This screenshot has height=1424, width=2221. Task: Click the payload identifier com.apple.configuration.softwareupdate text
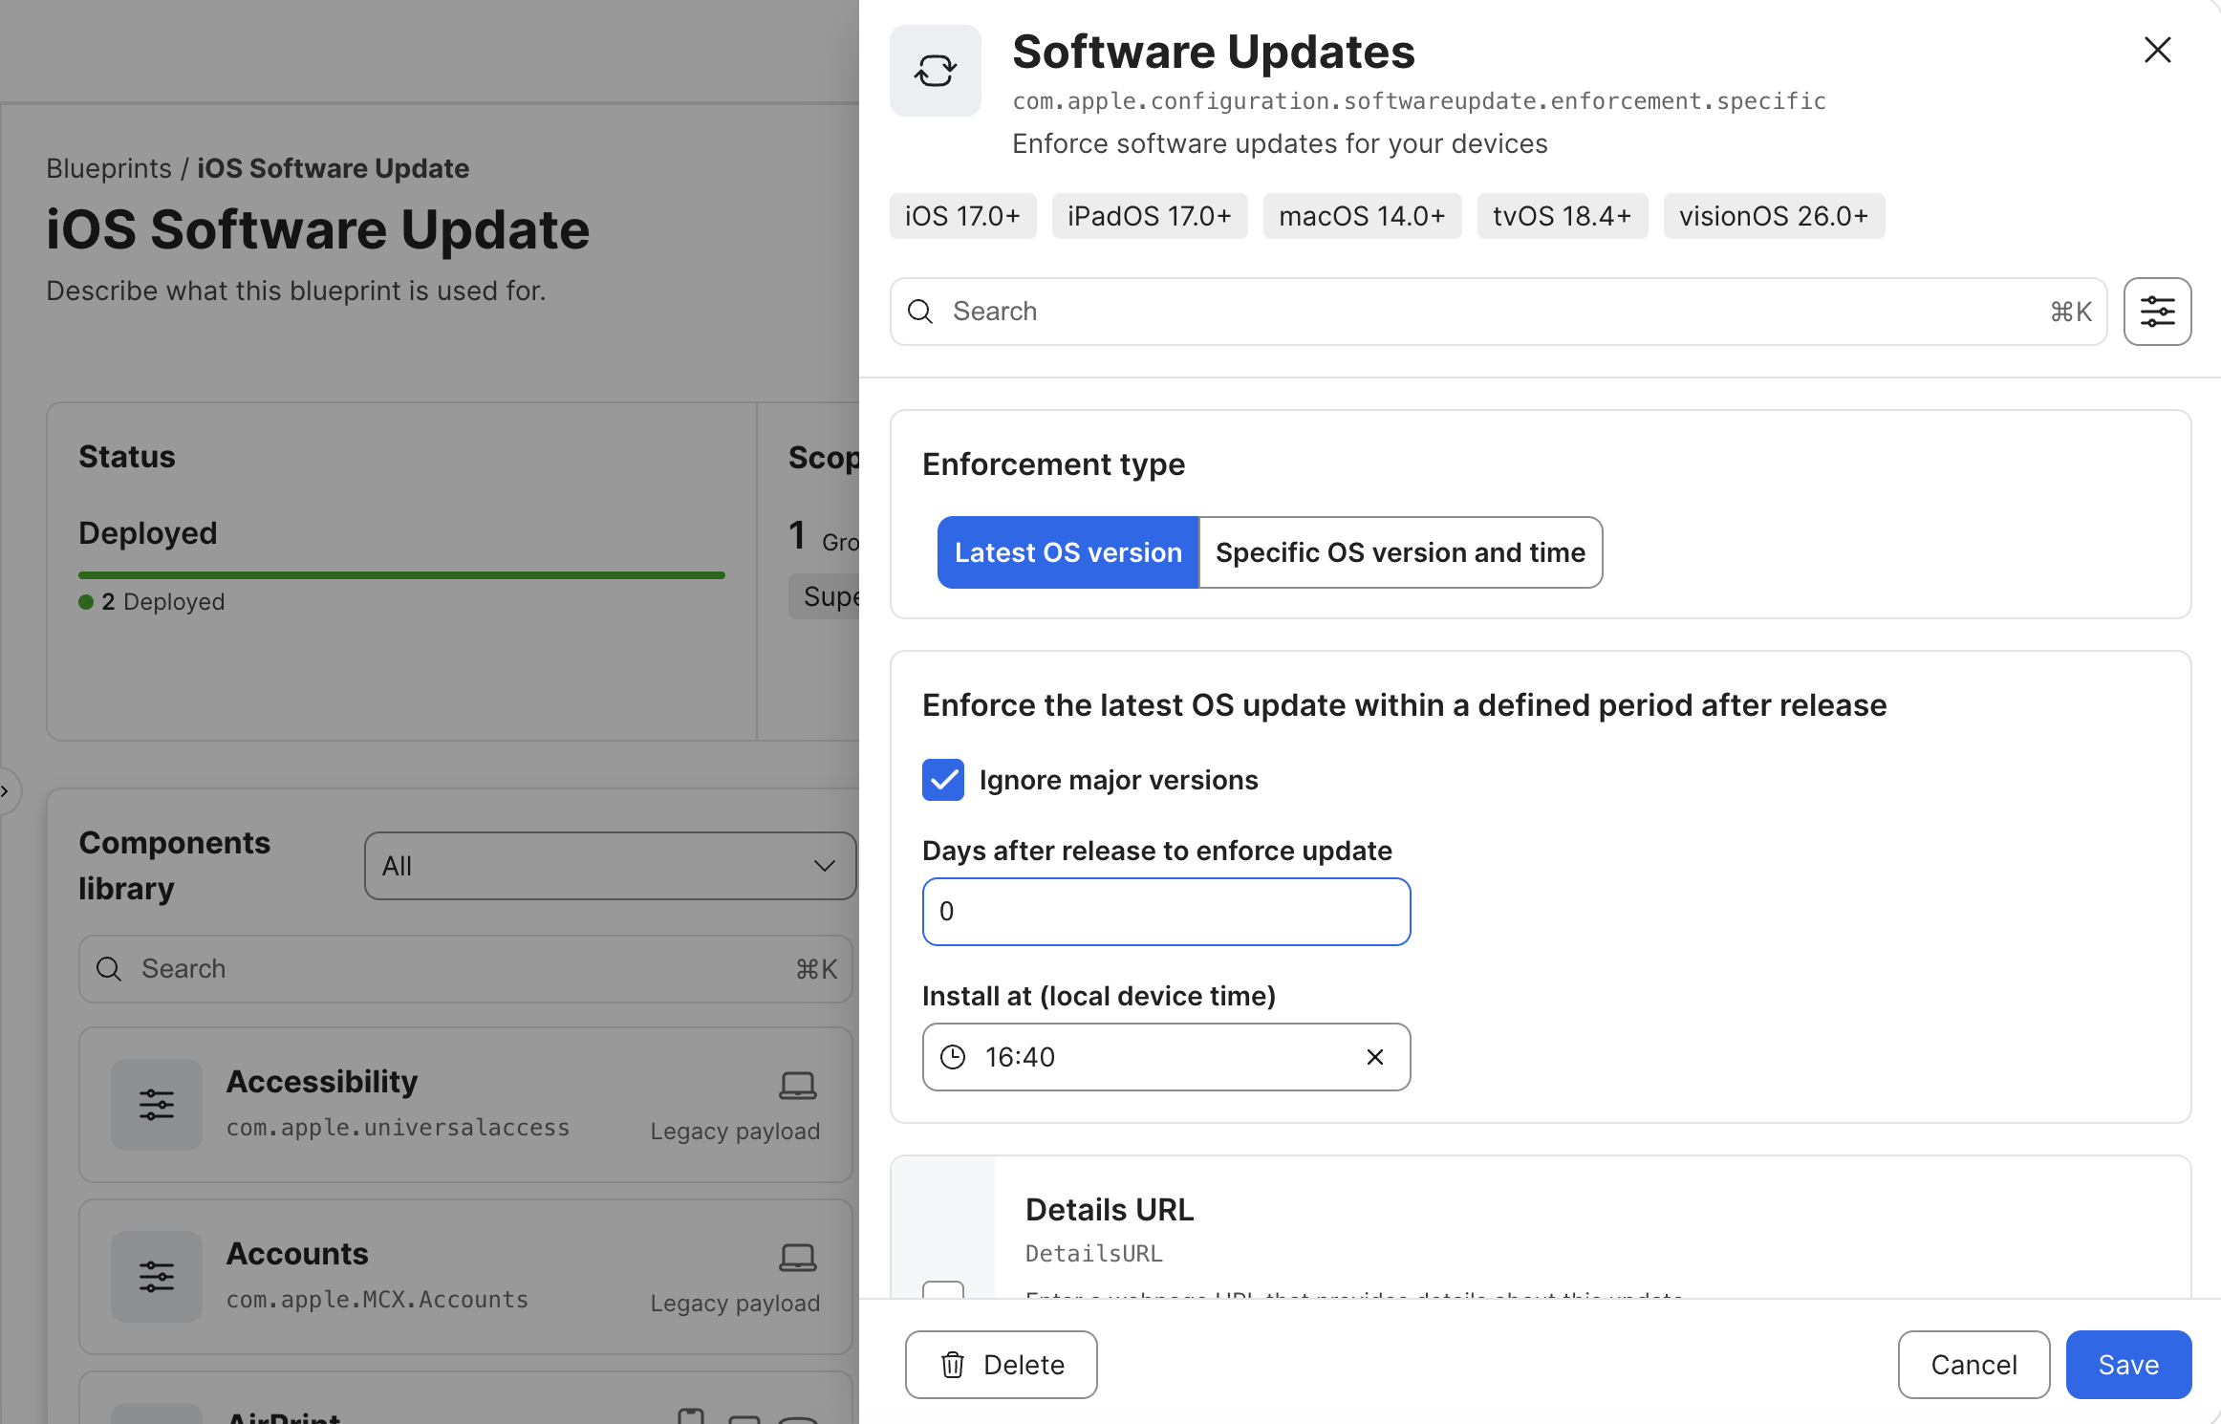pos(1419,101)
